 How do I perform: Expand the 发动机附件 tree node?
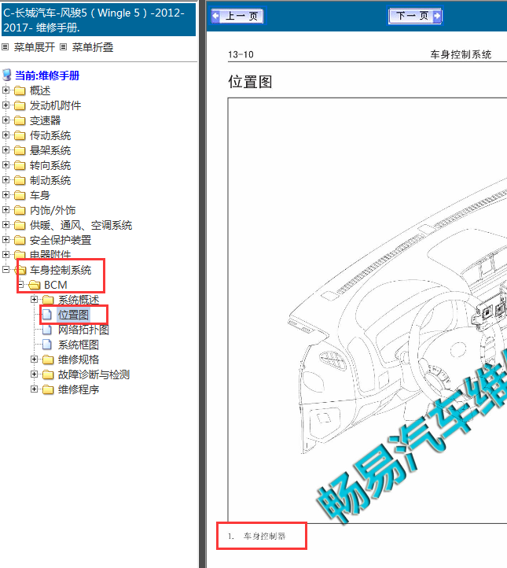[x=6, y=105]
